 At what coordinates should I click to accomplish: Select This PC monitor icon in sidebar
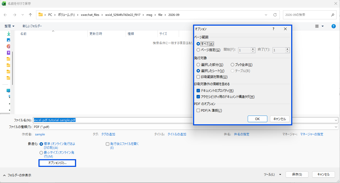click(x=8, y=90)
